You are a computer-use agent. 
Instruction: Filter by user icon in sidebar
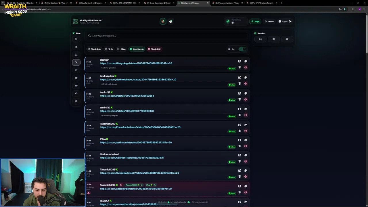pyautogui.click(x=76, y=55)
